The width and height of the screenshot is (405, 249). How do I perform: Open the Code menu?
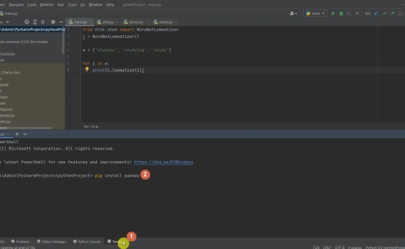coord(32,4)
